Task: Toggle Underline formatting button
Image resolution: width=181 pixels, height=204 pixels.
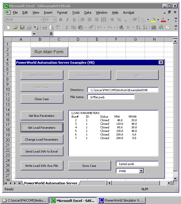Action: coord(74,20)
